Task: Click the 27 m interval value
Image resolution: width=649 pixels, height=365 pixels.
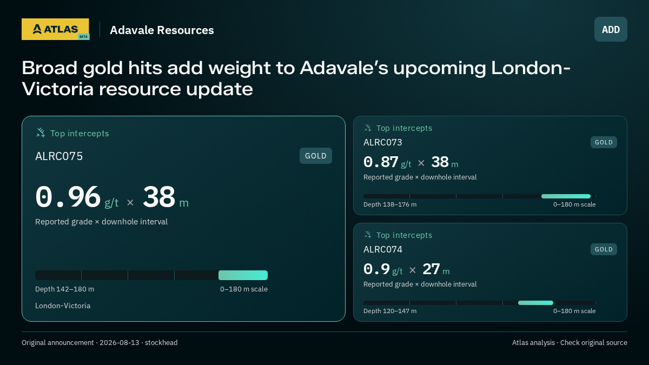Action: click(x=436, y=269)
